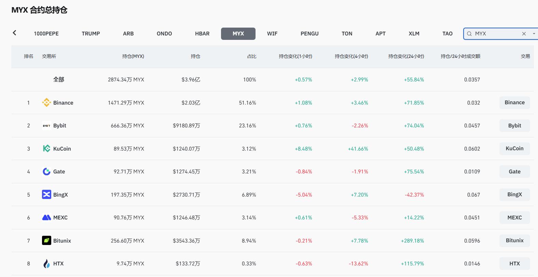Screen dimensions: 538x277
Task: Click the BingX logo icon
Action: coord(46,195)
